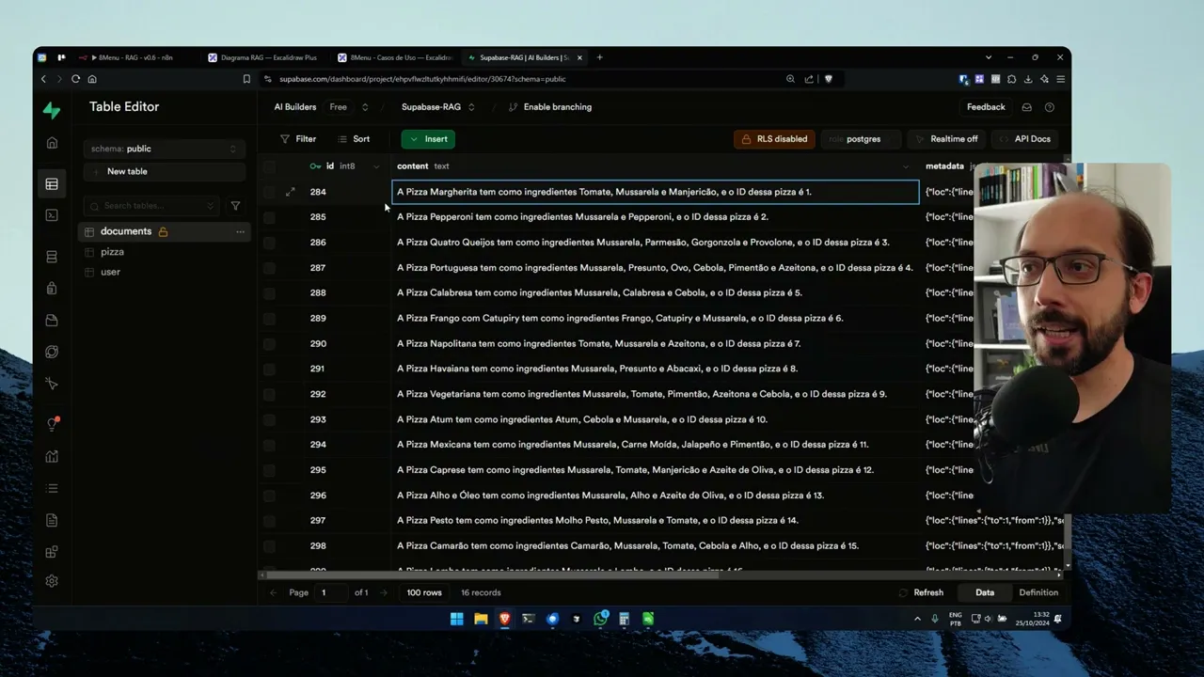Open the id column header dropdown arrow
The height and width of the screenshot is (677, 1204).
click(376, 166)
